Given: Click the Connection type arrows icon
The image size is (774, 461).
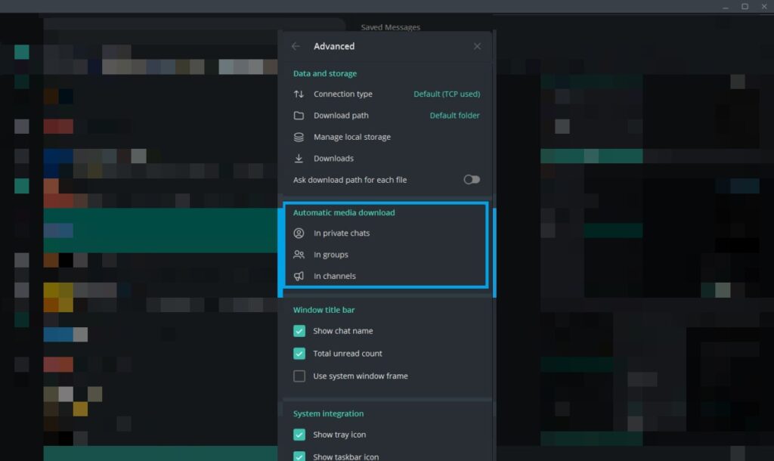Looking at the screenshot, I should [x=299, y=94].
